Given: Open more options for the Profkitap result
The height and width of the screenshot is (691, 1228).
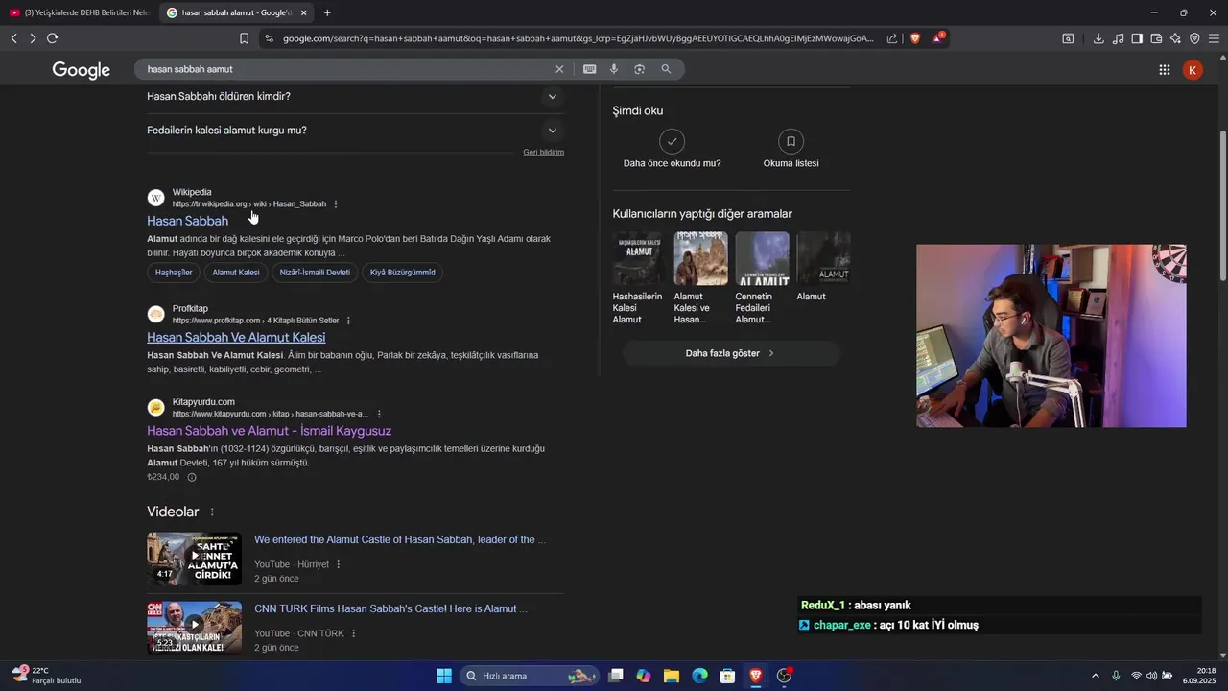Looking at the screenshot, I should tap(348, 321).
